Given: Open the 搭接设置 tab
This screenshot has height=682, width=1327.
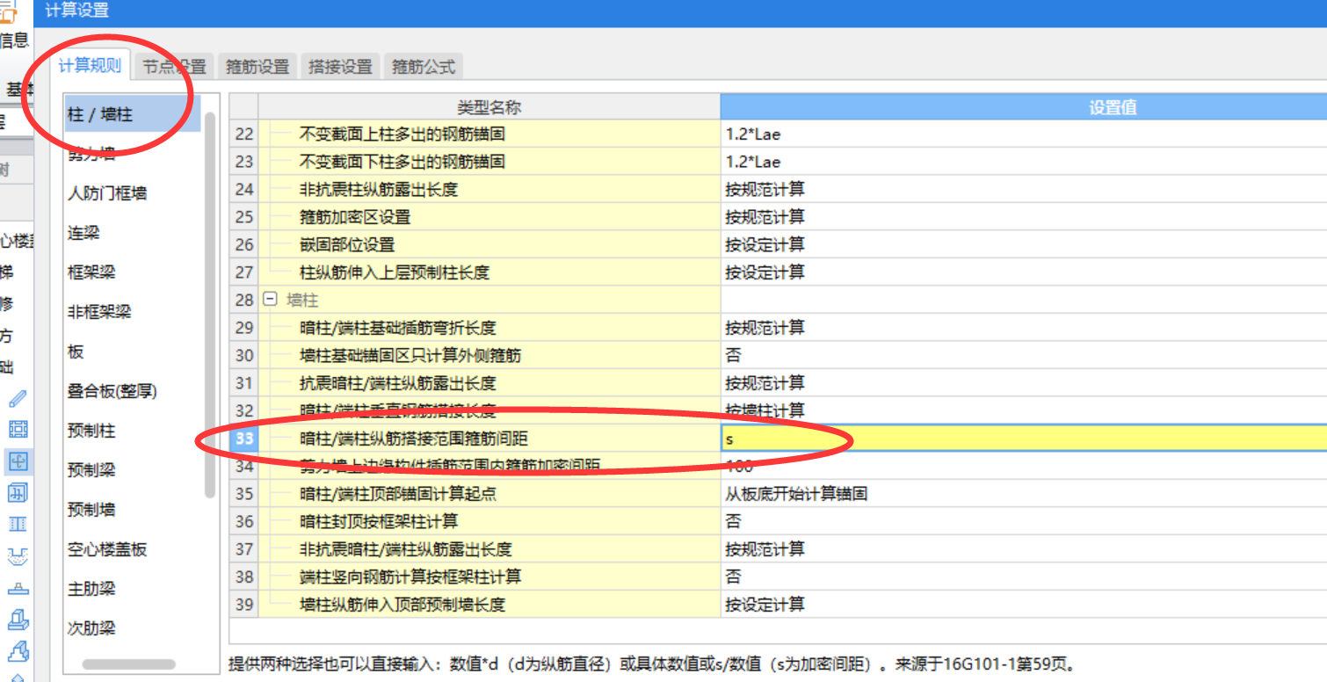Looking at the screenshot, I should tap(340, 67).
